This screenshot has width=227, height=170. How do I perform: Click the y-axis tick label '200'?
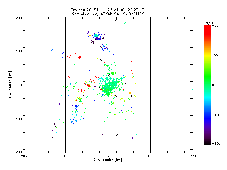click(19, 18)
